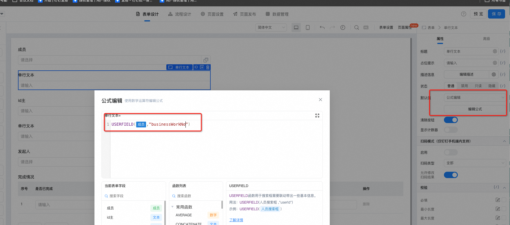This screenshot has width=510, height=225.
Task: Click globe icon in 占位提示 field
Action: pos(495,63)
